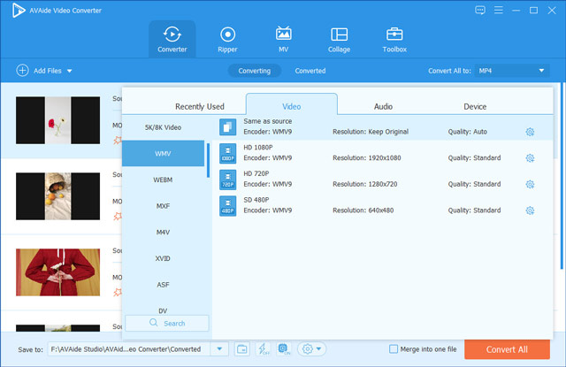Click the format list scrollbar

coord(208,160)
